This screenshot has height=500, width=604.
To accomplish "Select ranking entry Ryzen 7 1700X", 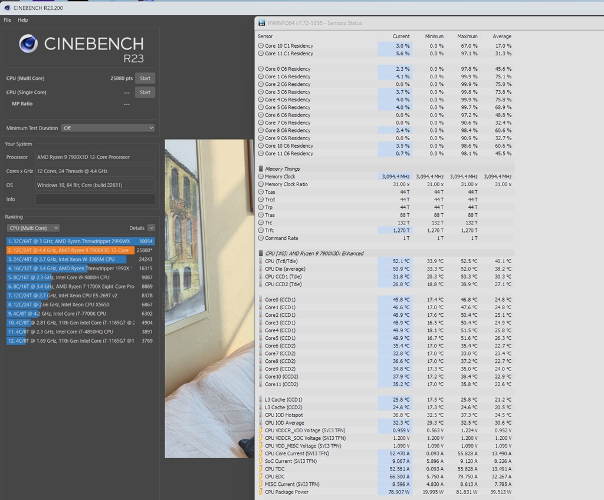I will (80, 287).
